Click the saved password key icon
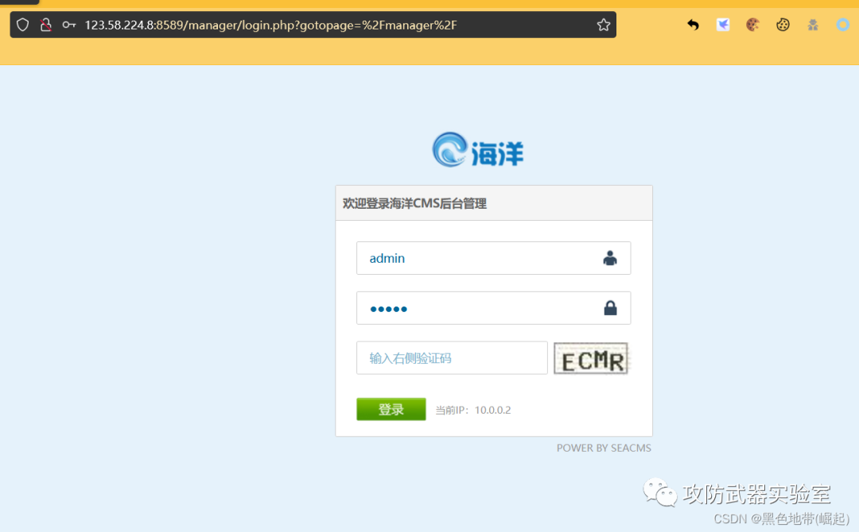This screenshot has width=859, height=532. tap(69, 25)
